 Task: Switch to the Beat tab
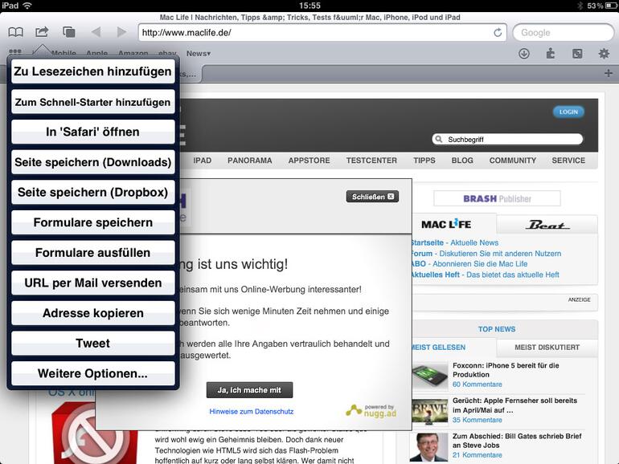(547, 224)
